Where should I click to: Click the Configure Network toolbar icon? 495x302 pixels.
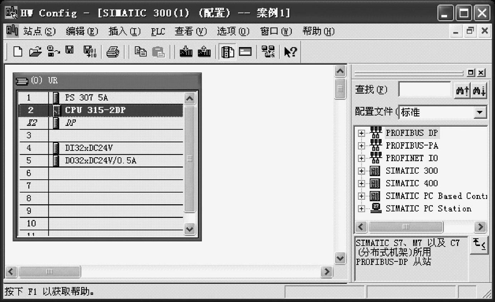pyautogui.click(x=268, y=52)
